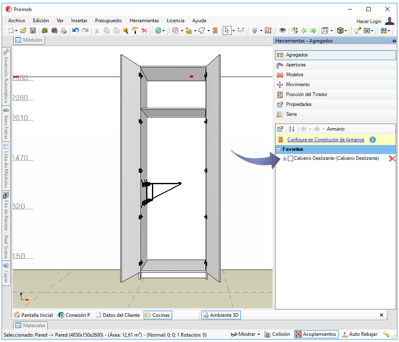
Task: Click the camera render icon
Action: coord(367,30)
